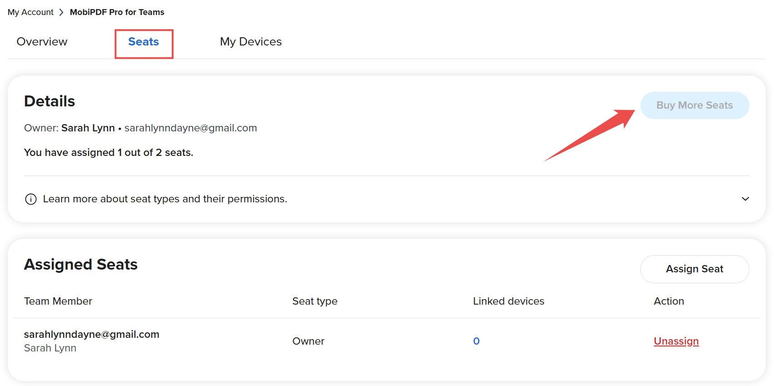Click the Assign Seat button
The height and width of the screenshot is (386, 774).
coord(694,269)
